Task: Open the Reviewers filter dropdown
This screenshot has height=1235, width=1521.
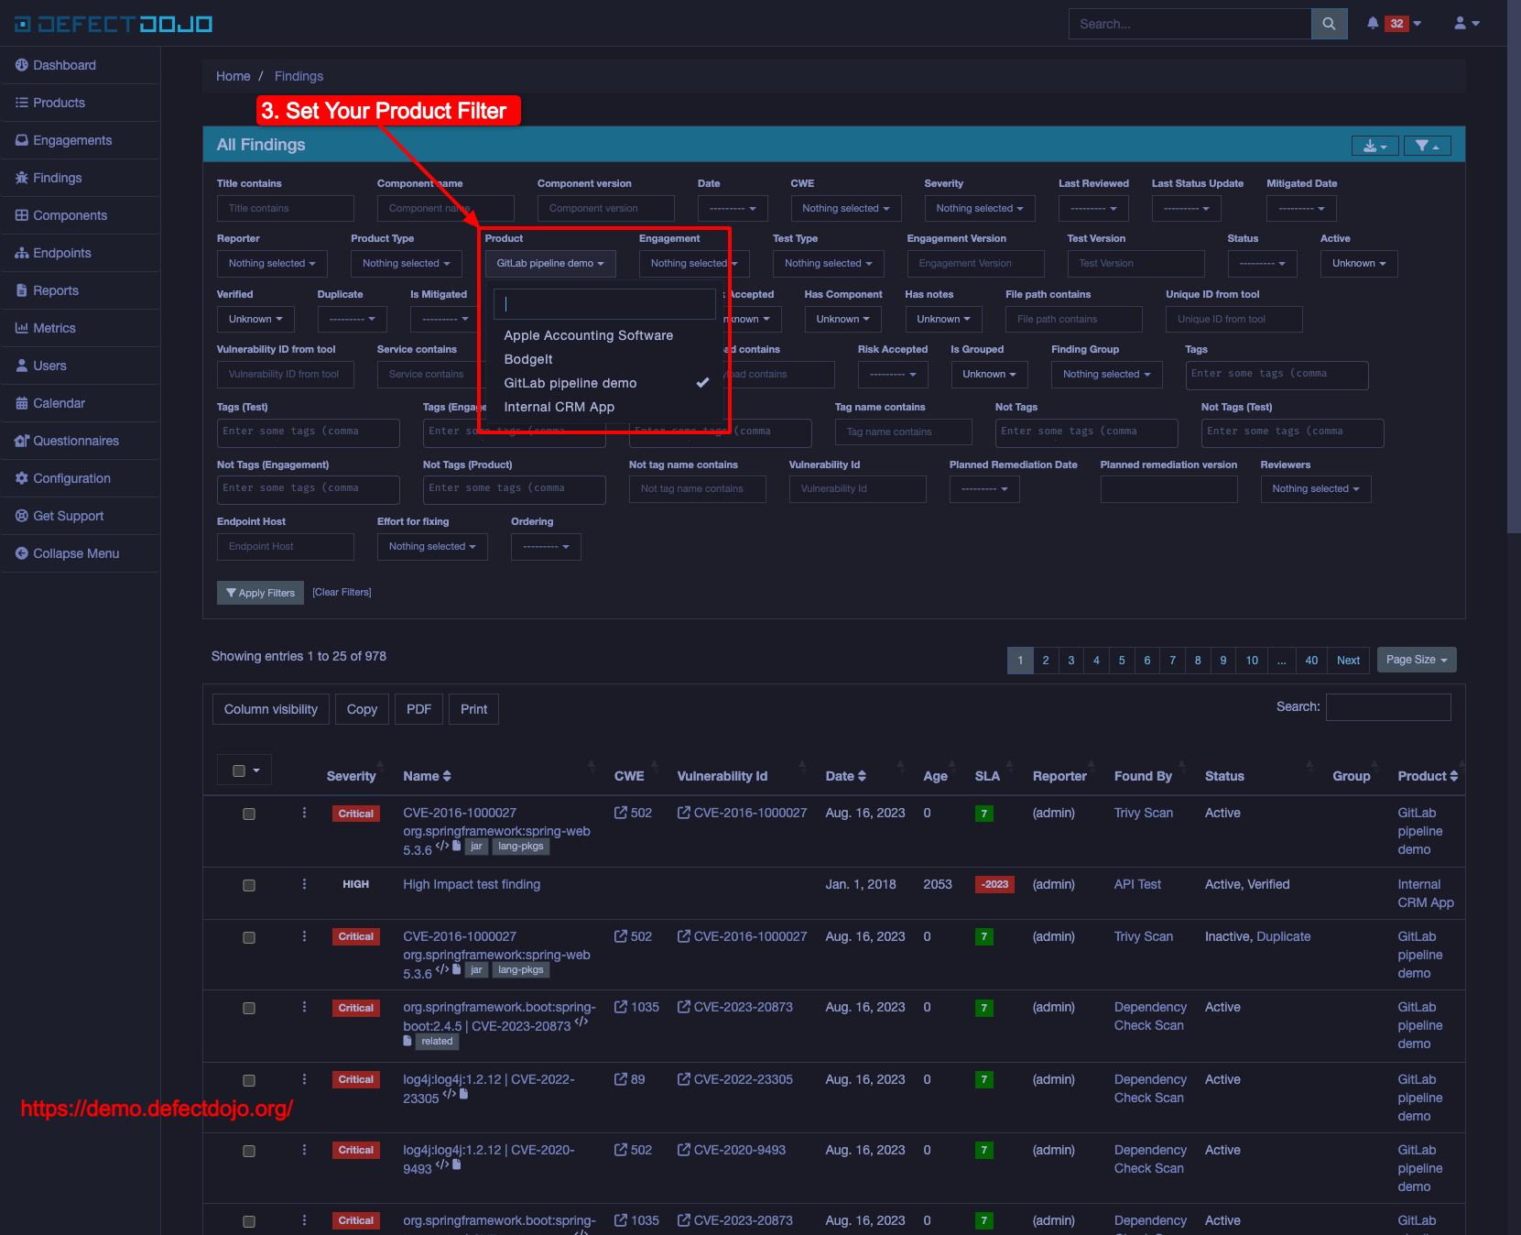Action: pyautogui.click(x=1316, y=489)
